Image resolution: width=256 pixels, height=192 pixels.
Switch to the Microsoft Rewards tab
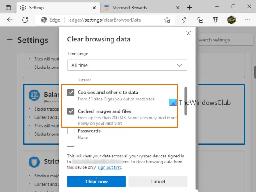tap(141, 8)
